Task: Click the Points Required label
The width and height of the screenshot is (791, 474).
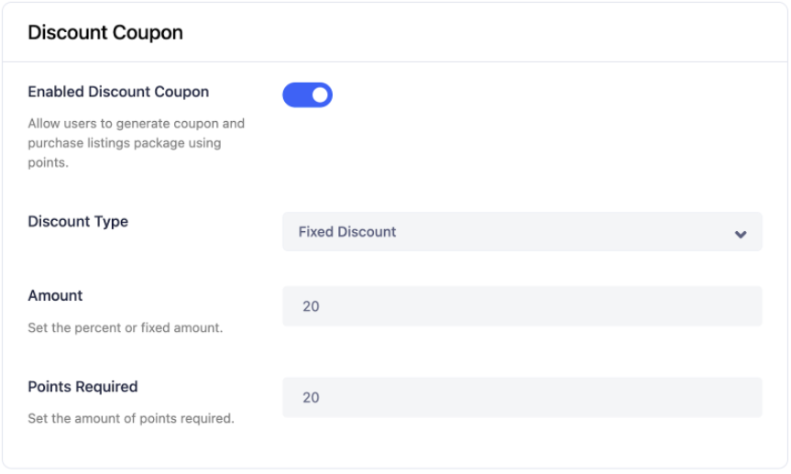Action: (x=82, y=387)
